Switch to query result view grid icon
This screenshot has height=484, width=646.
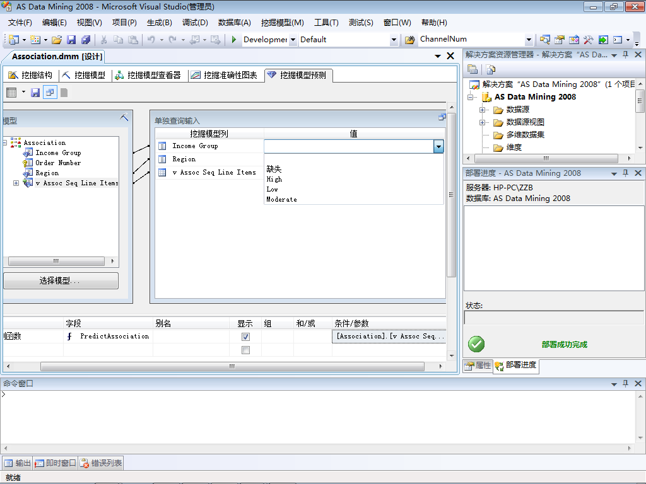(11, 93)
